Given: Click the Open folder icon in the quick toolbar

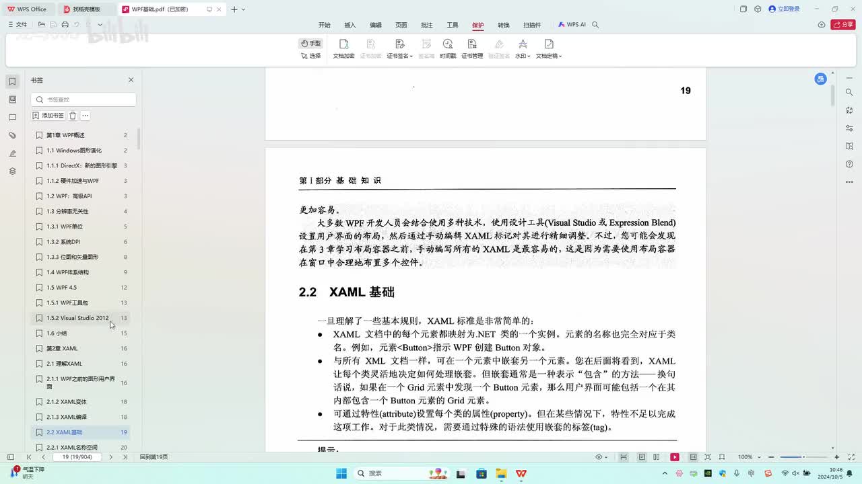Looking at the screenshot, I should [x=42, y=25].
